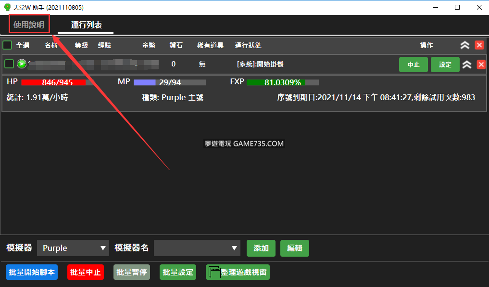489x287 pixels.
Task: Click the red X icon in the header row
Action: pos(479,45)
